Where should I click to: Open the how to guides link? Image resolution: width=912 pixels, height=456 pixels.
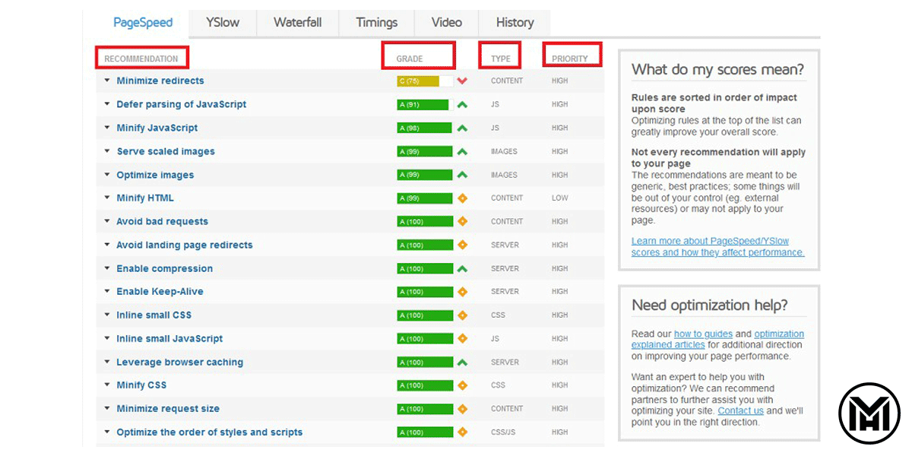pyautogui.click(x=703, y=334)
